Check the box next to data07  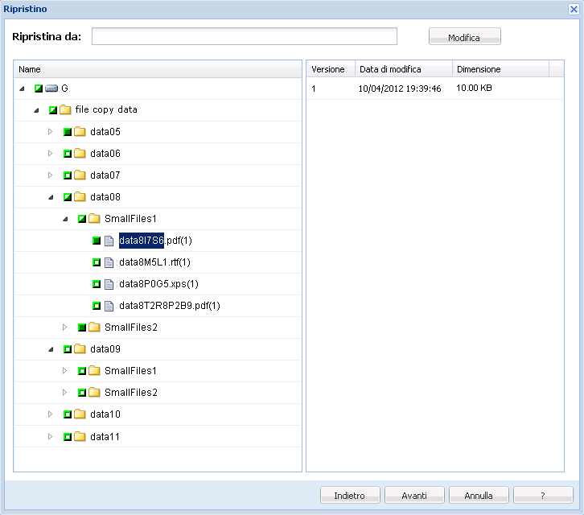pyautogui.click(x=68, y=175)
